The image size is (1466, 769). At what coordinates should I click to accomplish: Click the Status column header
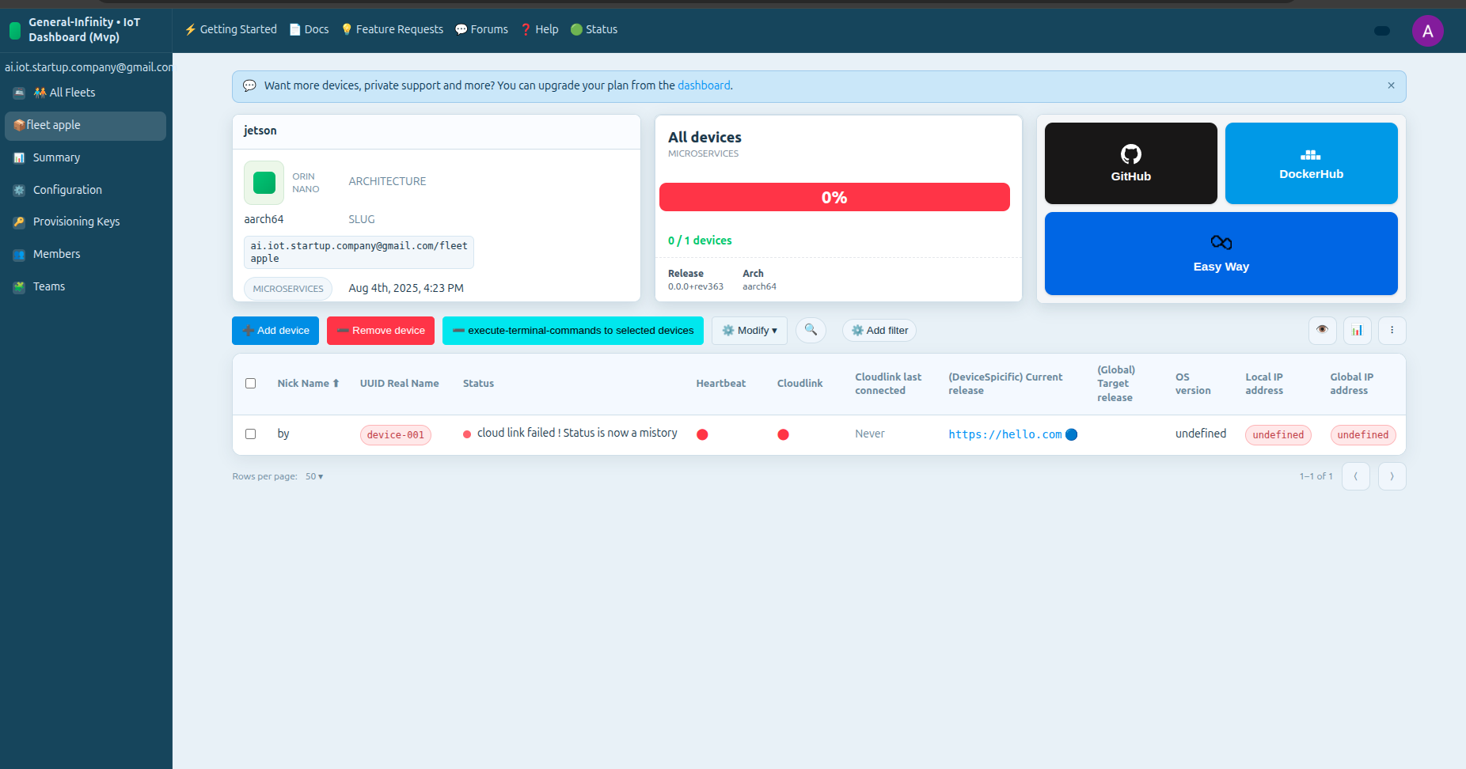[478, 384]
